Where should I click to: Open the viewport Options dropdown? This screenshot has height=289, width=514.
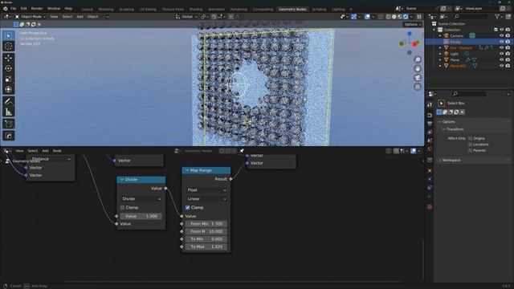(412, 24)
